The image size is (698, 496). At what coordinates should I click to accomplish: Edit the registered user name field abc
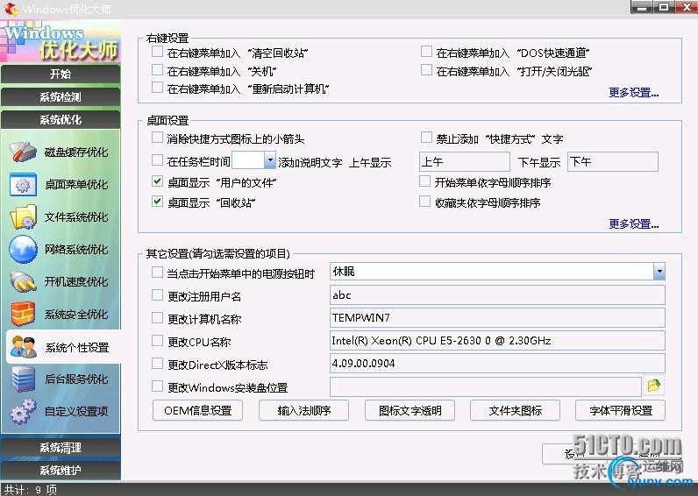coord(497,294)
